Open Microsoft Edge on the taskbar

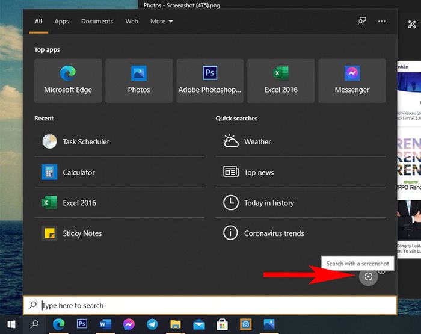tap(58, 324)
